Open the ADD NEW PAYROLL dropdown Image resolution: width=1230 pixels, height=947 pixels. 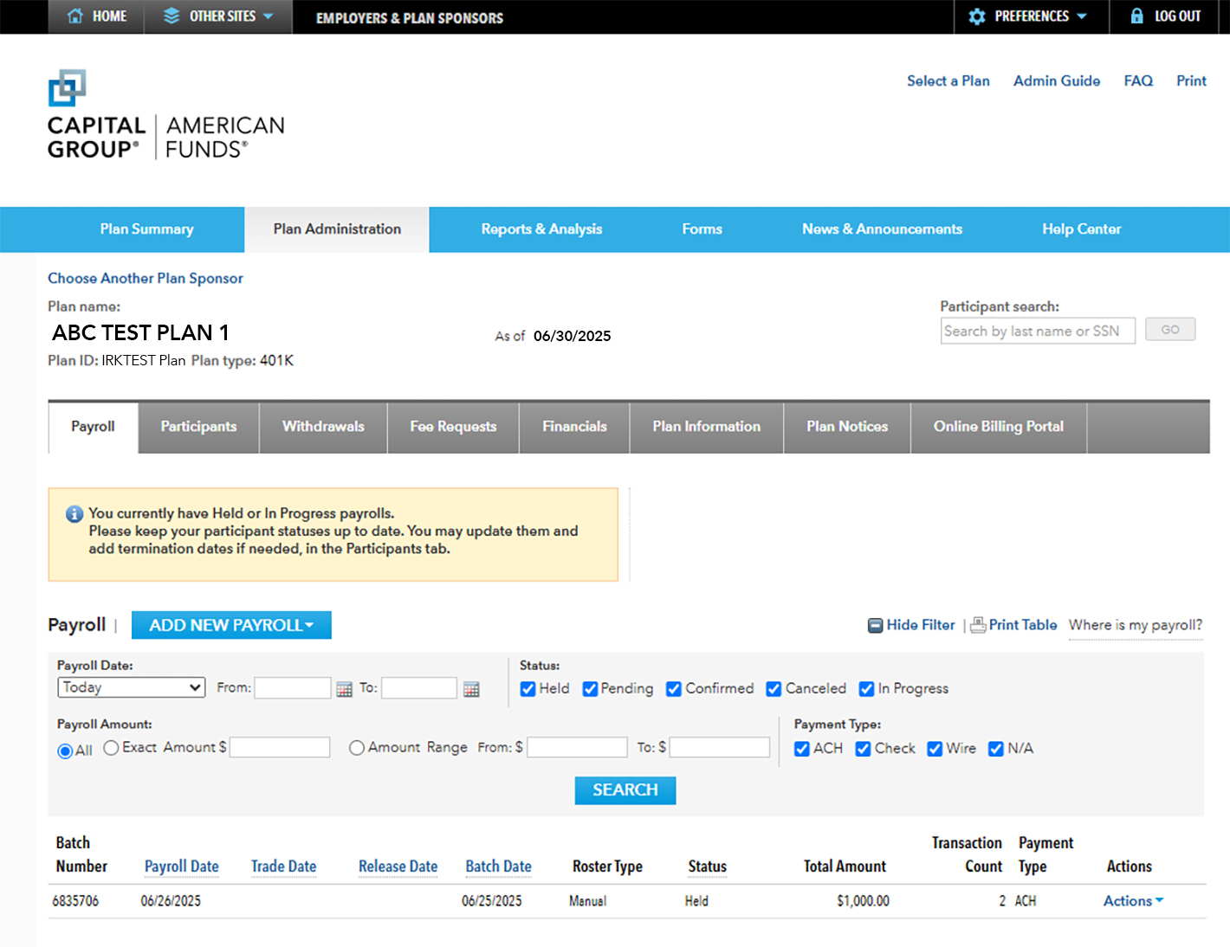(231, 624)
